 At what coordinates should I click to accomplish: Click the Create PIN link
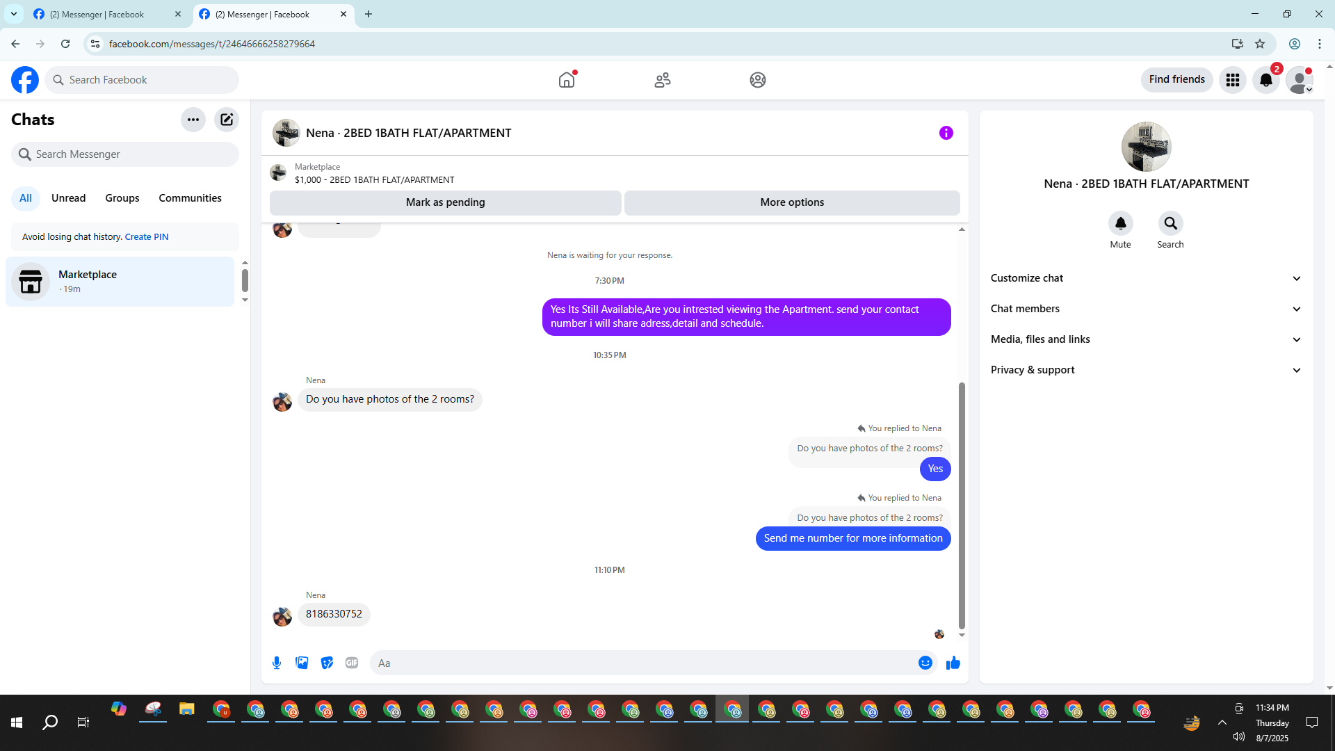point(146,237)
